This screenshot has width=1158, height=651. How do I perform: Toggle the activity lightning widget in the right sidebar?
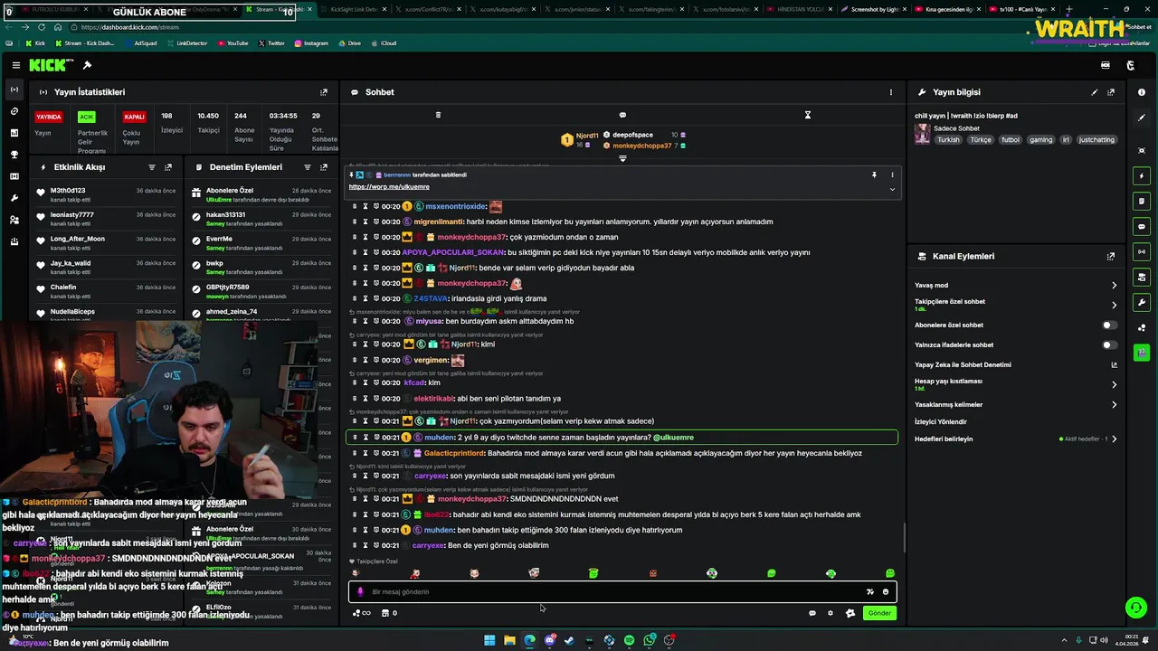pyautogui.click(x=1142, y=175)
